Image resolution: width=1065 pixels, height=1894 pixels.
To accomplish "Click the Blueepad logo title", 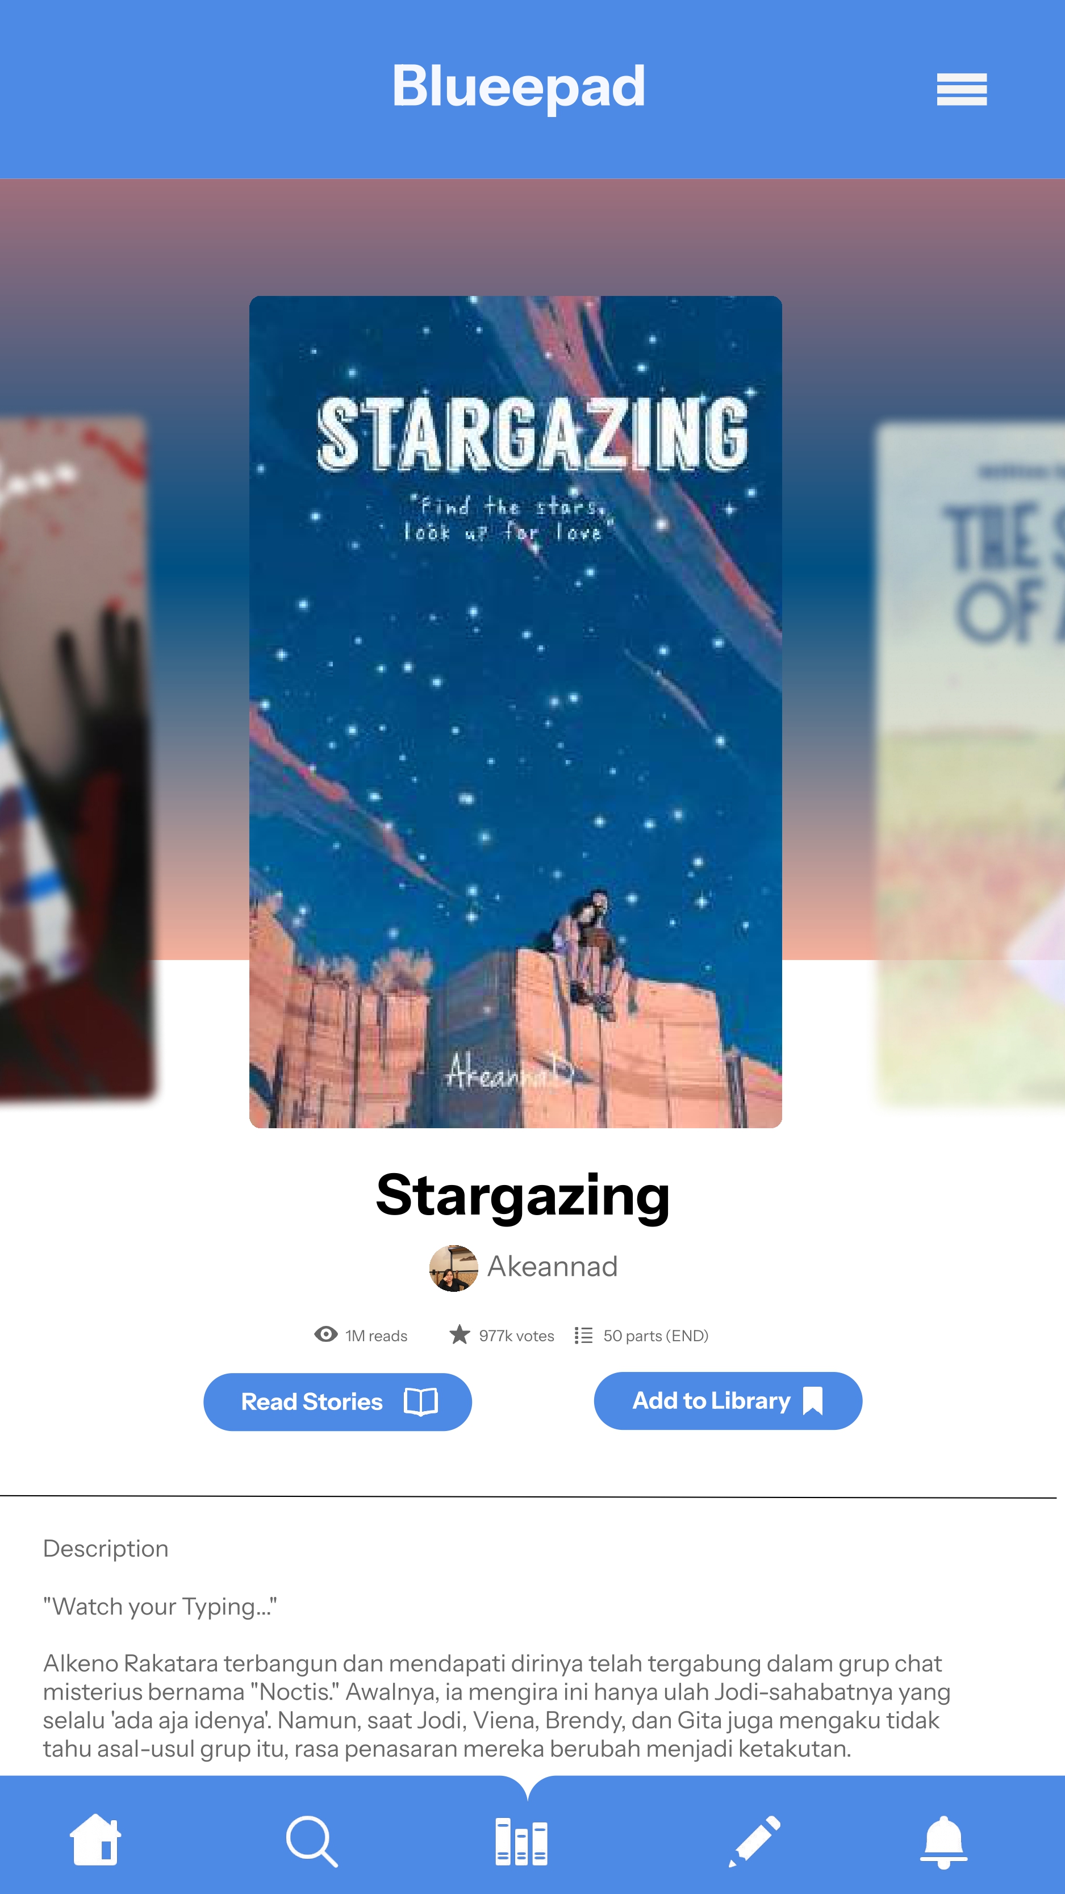I will [x=519, y=87].
